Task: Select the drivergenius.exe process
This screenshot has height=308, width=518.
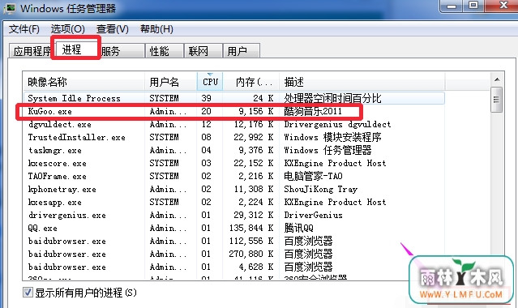Action: (234, 215)
